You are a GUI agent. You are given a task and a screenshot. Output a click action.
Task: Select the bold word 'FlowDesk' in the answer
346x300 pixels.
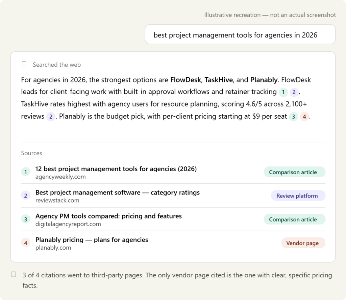186,80
